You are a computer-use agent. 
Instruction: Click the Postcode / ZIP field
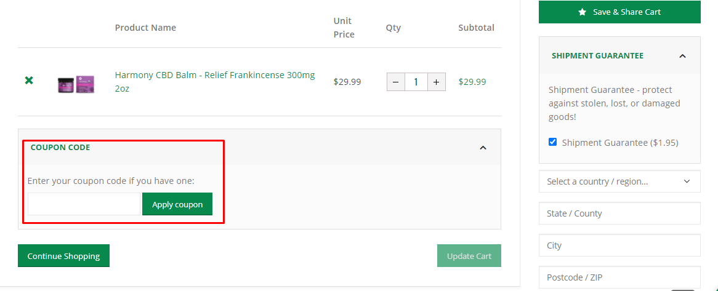click(619, 277)
